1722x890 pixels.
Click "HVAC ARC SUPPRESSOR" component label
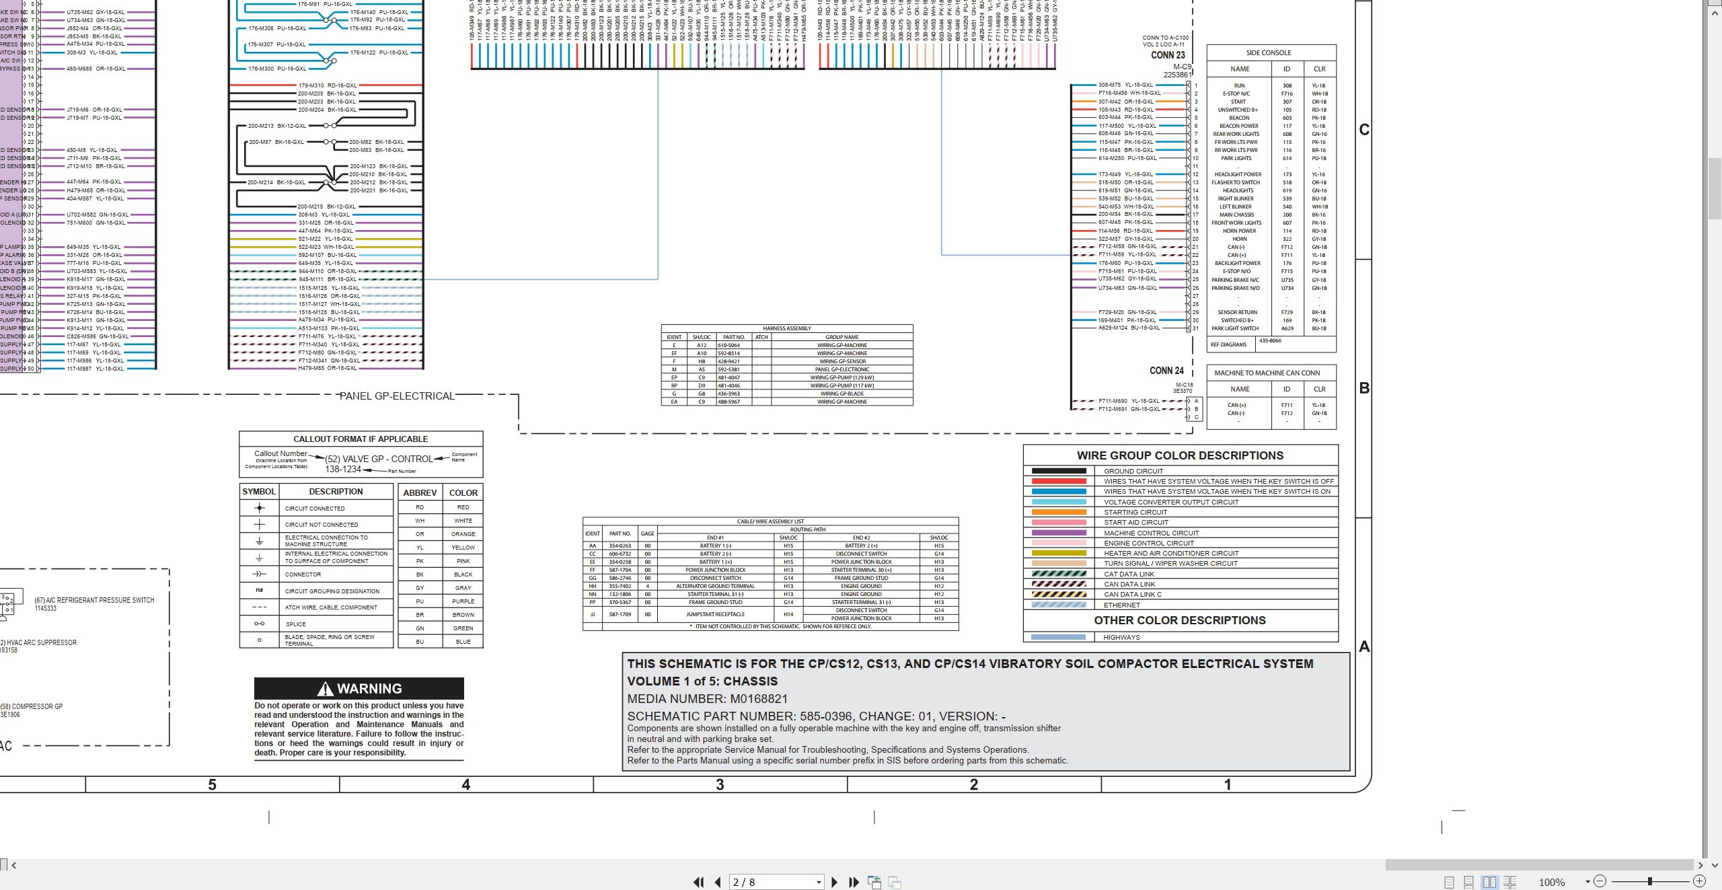coord(38,642)
